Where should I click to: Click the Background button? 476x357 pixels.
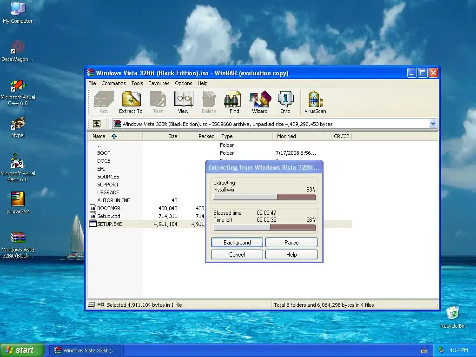coord(237,242)
